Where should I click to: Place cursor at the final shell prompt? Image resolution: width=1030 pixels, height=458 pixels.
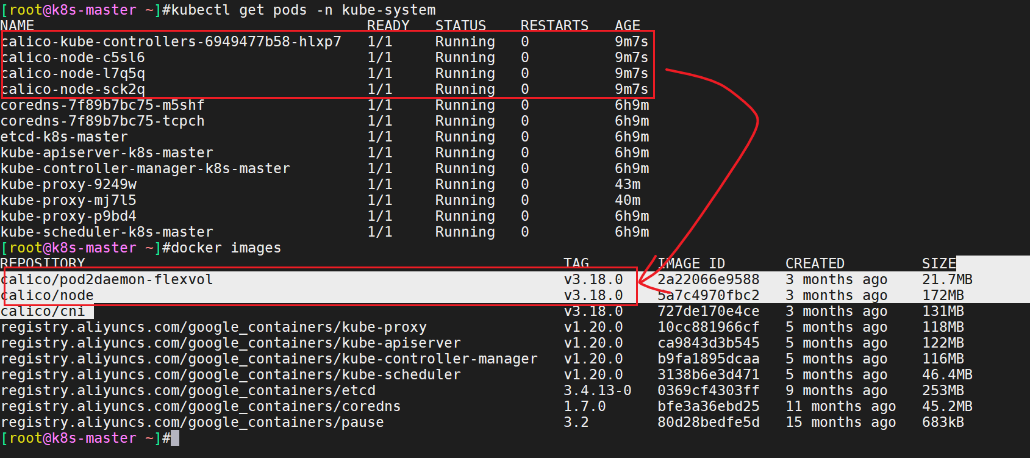click(175, 438)
